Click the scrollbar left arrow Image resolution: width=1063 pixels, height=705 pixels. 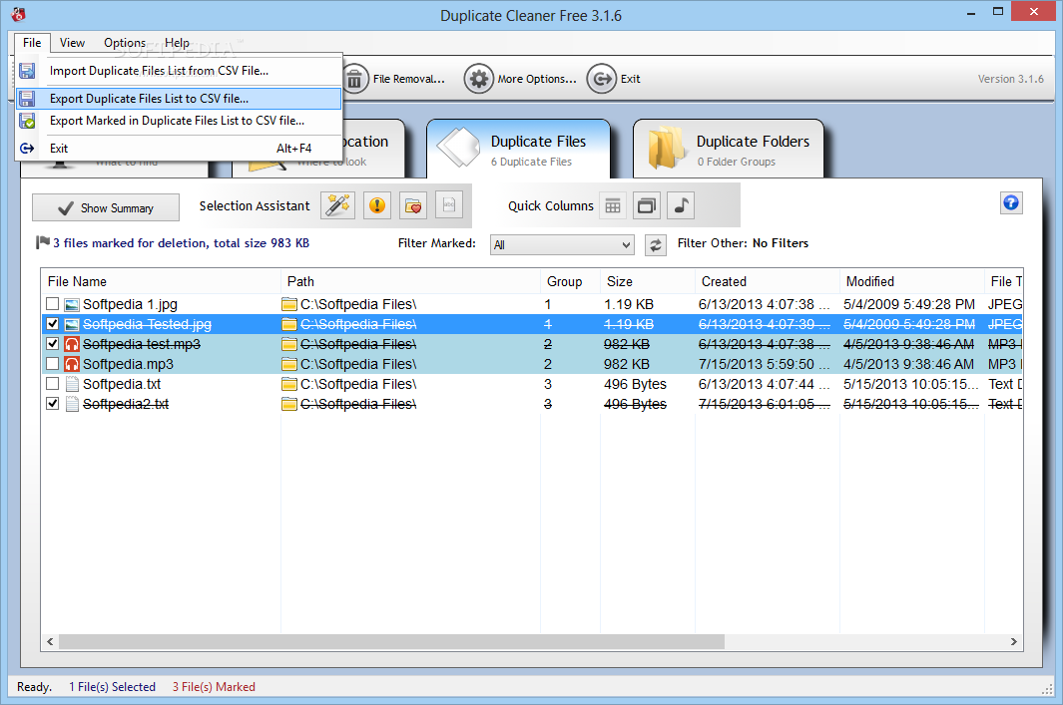(50, 641)
